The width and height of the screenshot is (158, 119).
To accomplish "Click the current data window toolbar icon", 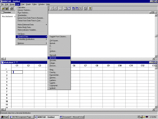I will 69,8.
